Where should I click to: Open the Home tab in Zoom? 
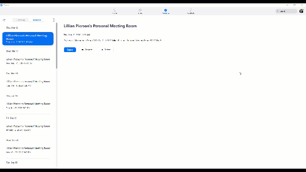[x=115, y=11]
